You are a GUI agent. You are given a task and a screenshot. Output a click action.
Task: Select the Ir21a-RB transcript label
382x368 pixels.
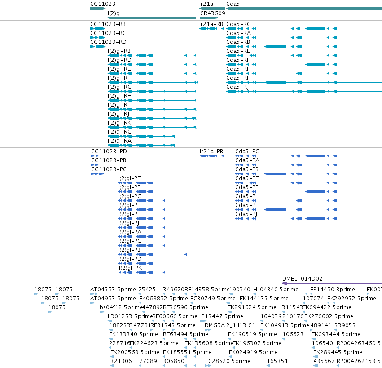211,24
